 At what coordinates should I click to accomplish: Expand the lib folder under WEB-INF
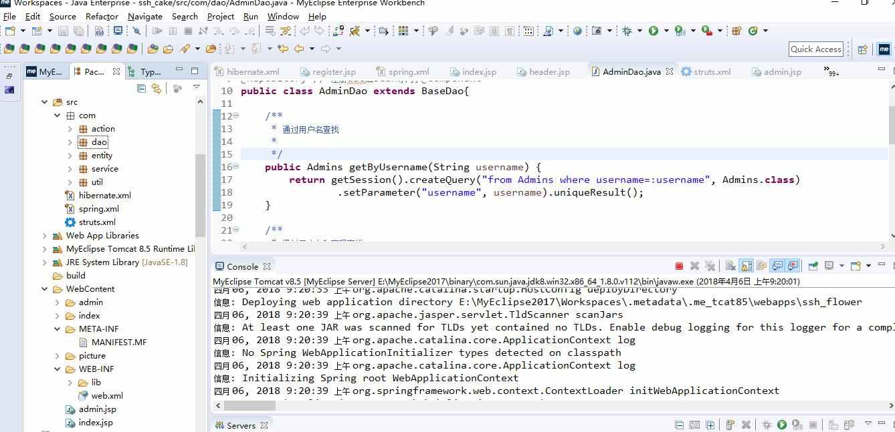70,383
